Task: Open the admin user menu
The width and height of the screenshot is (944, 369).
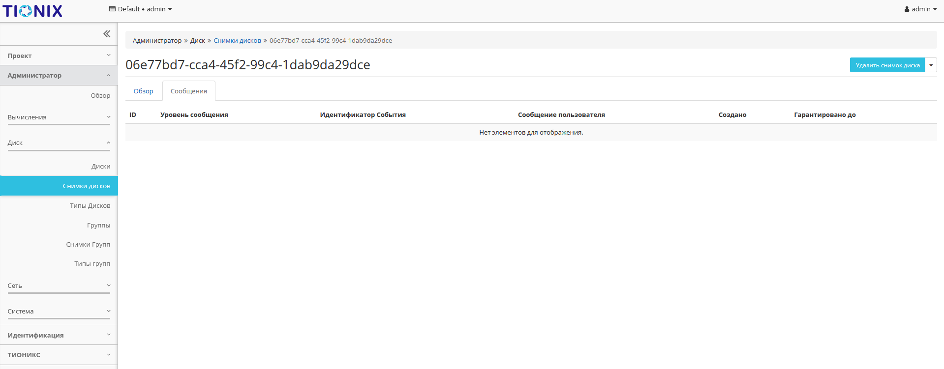Action: pyautogui.click(x=920, y=9)
